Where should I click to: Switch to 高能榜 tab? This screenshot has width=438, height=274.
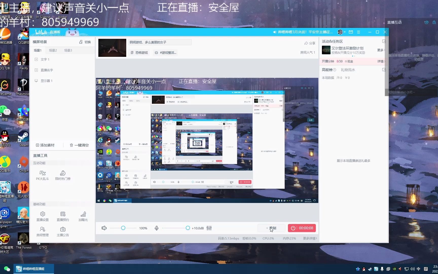pyautogui.click(x=327, y=70)
